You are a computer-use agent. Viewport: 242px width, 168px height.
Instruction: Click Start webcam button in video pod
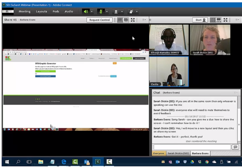click(200, 20)
